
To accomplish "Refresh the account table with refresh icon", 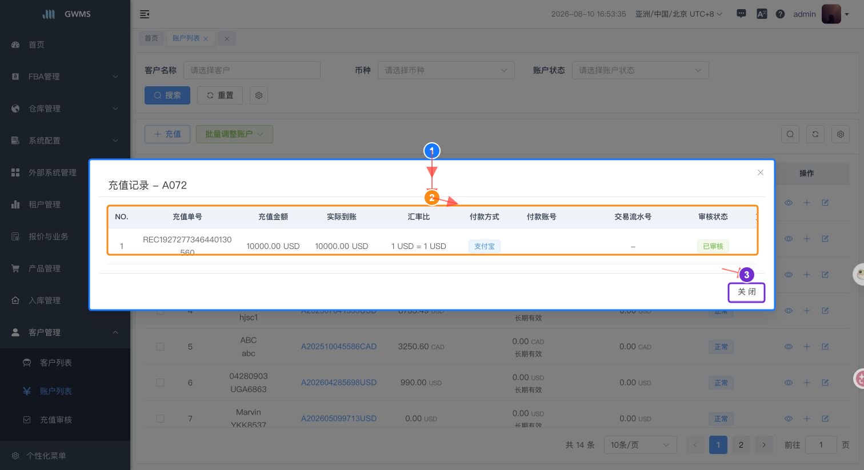I will 815,134.
